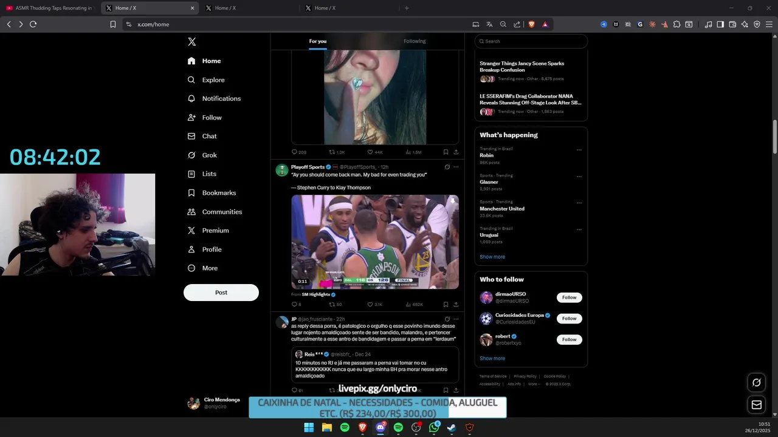Bookmark the JP post
778x437 pixels.
click(x=446, y=390)
